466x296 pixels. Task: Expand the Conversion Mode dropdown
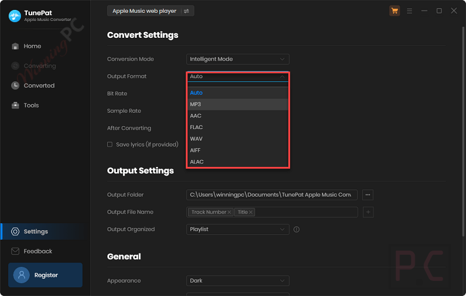238,59
